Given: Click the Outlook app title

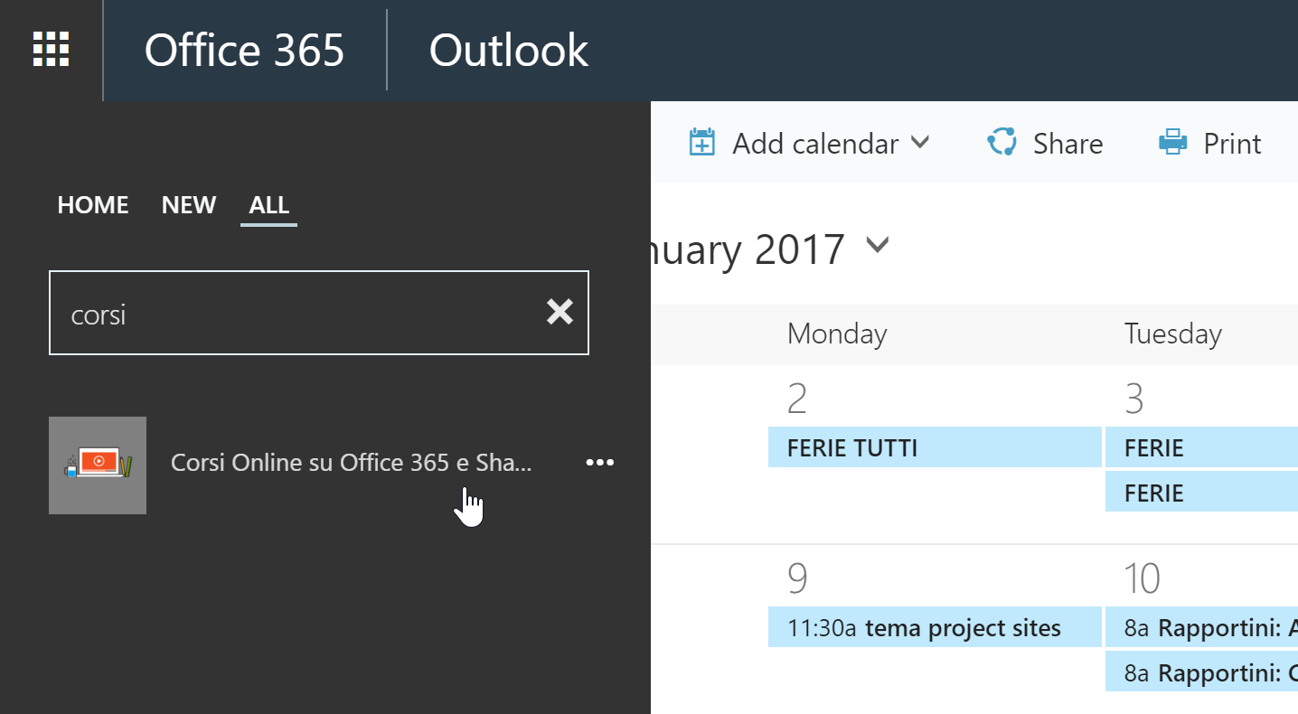Looking at the screenshot, I should pyautogui.click(x=509, y=50).
